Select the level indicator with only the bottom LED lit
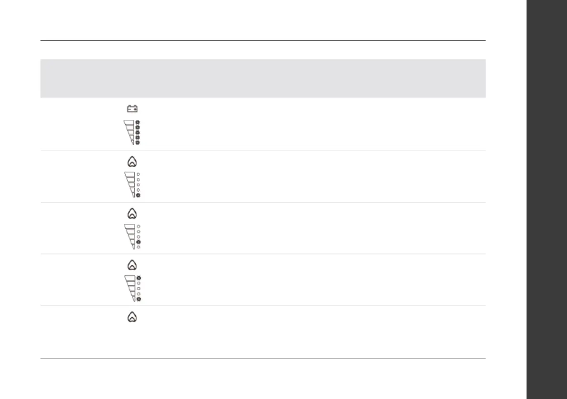 click(x=132, y=185)
